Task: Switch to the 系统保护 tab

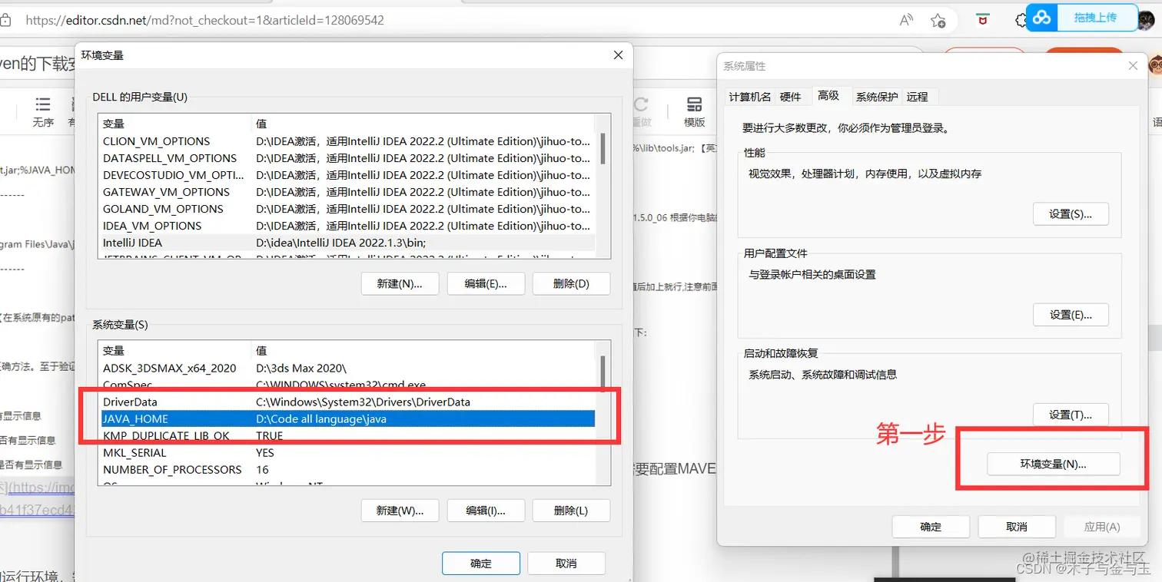Action: pos(877,97)
